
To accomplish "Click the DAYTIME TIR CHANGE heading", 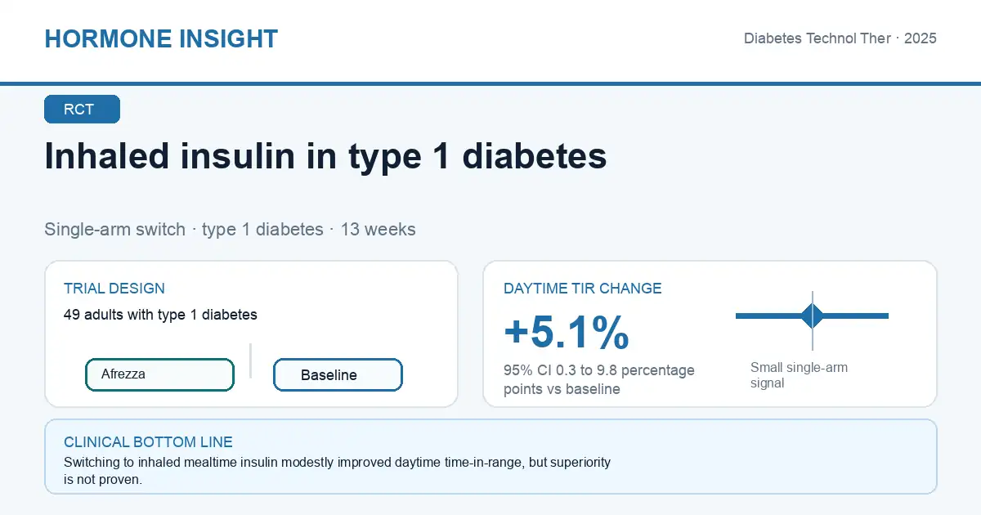I will 583,289.
